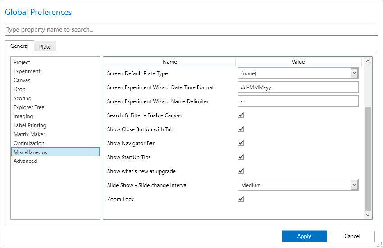Click the property name search field
This screenshot has width=383, height=248.
point(191,30)
